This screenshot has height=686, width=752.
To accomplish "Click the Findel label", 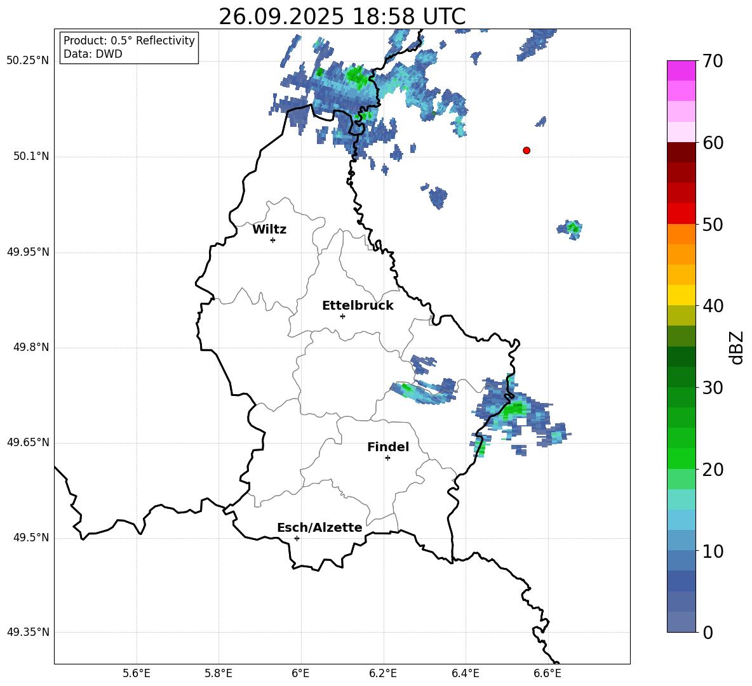I will point(388,447).
